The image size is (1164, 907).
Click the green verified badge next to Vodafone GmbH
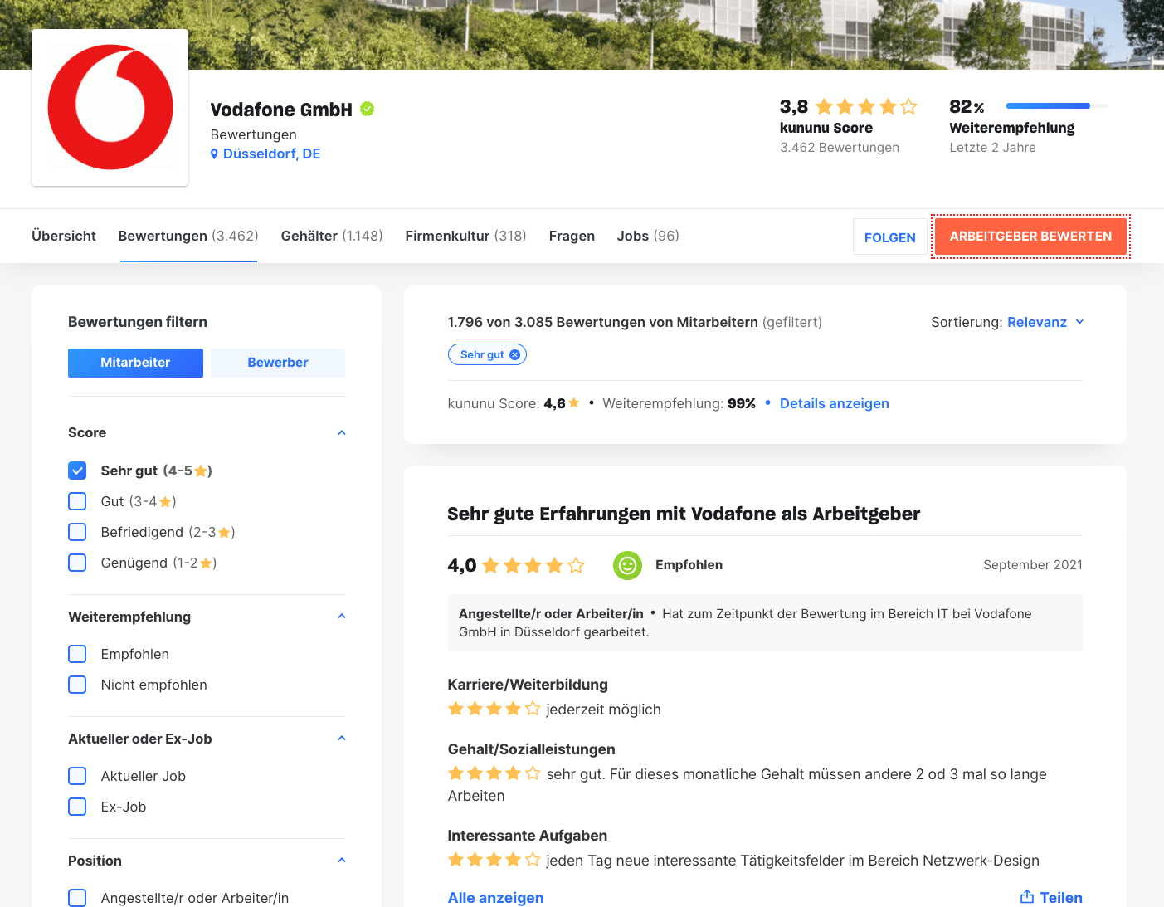(x=367, y=109)
